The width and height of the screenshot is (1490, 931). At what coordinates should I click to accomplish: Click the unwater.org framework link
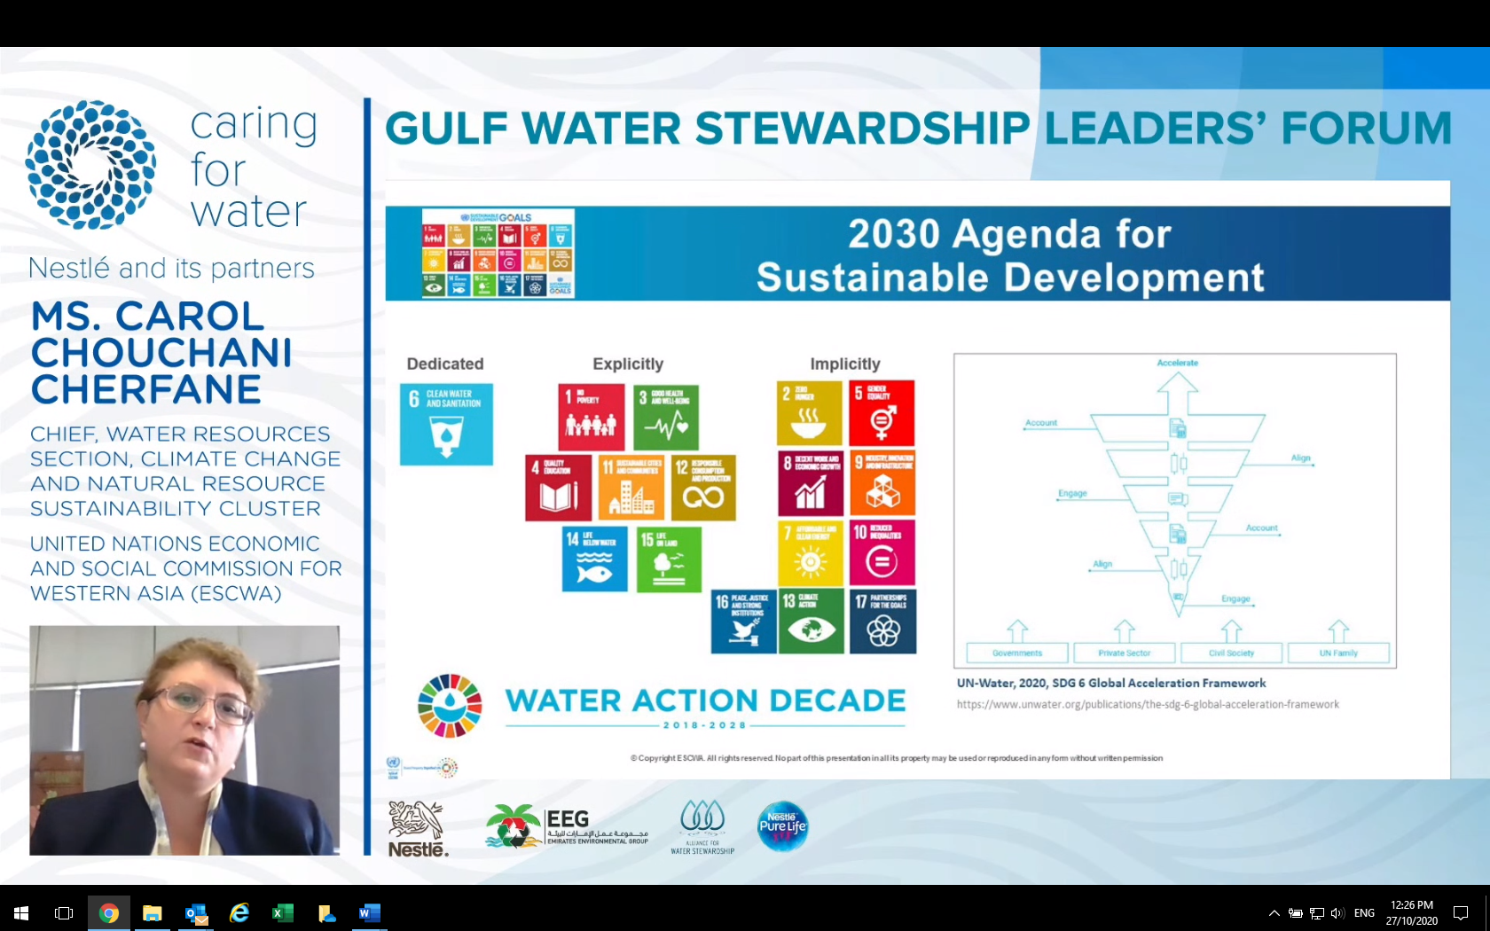pyautogui.click(x=1148, y=705)
